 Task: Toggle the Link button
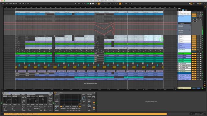pyautogui.click(x=3, y=4)
